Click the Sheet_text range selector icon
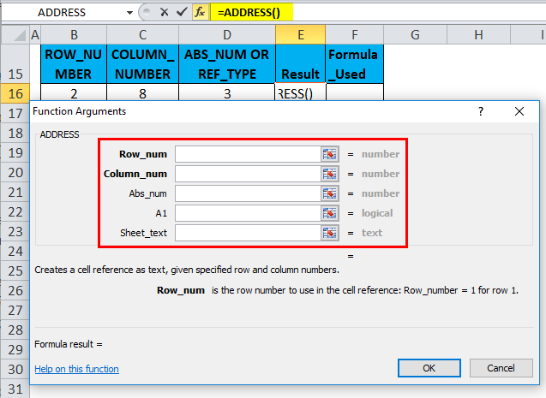 point(329,233)
